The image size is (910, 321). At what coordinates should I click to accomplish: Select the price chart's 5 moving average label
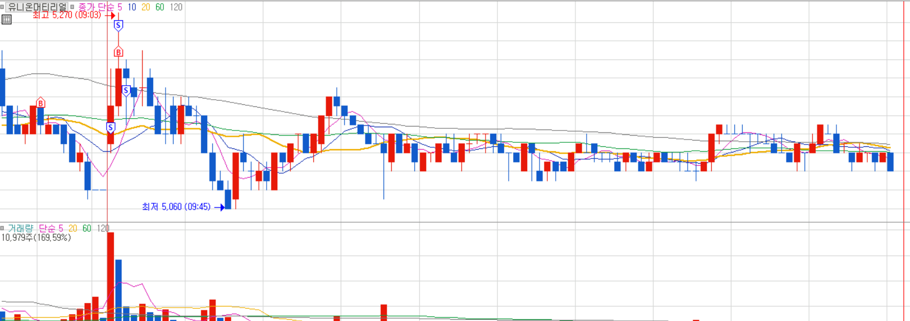pyautogui.click(x=120, y=7)
